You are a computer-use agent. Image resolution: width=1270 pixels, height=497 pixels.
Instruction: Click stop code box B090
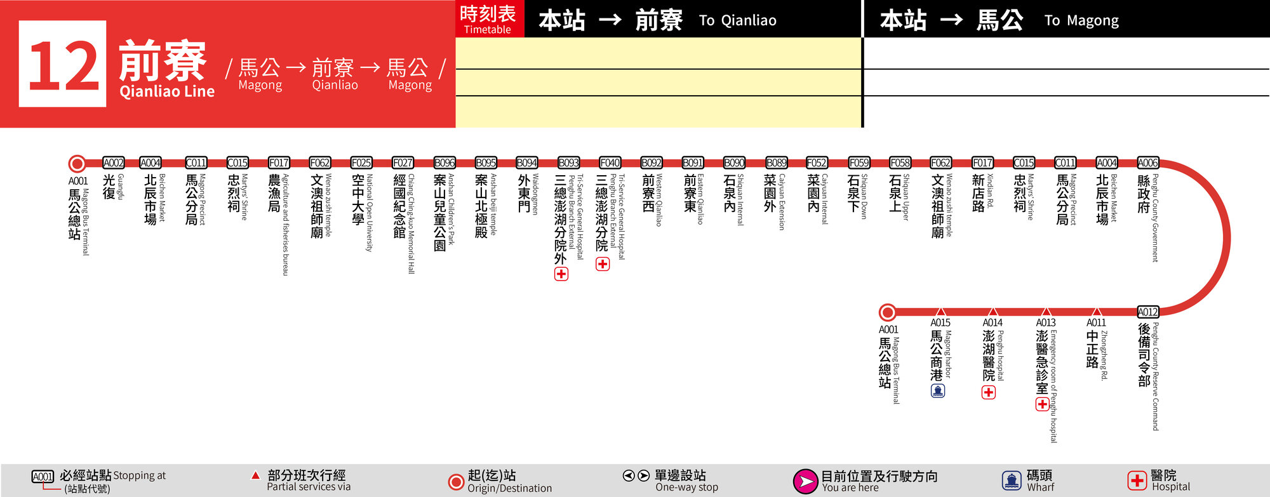pos(734,163)
